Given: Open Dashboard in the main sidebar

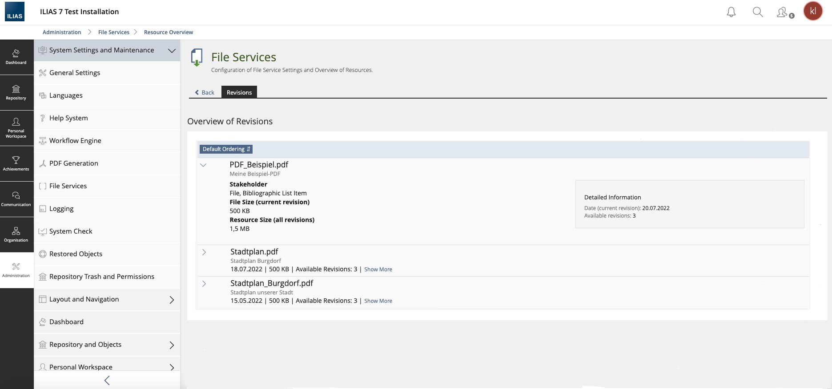Looking at the screenshot, I should 16,57.
